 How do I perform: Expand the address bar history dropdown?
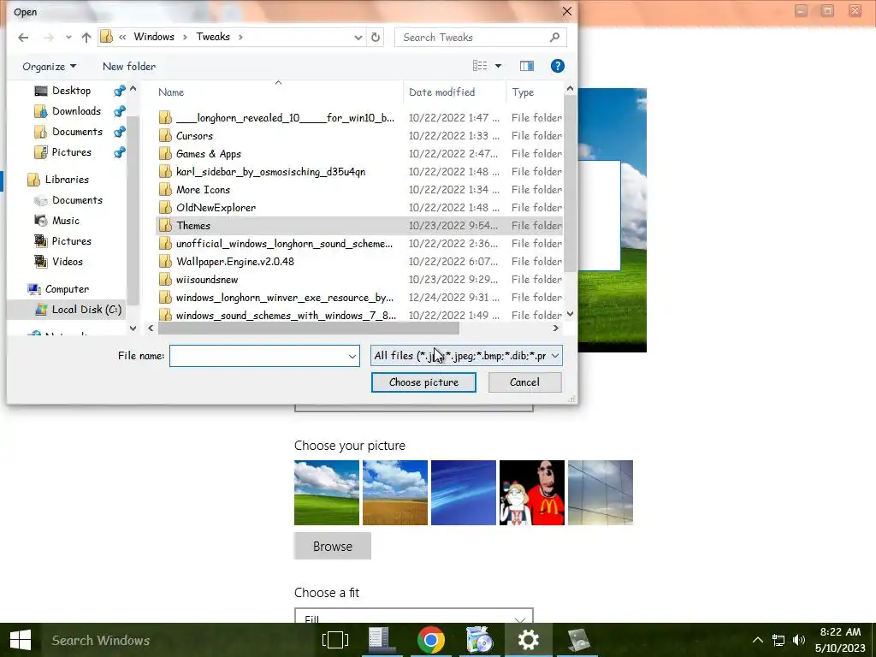coord(358,38)
